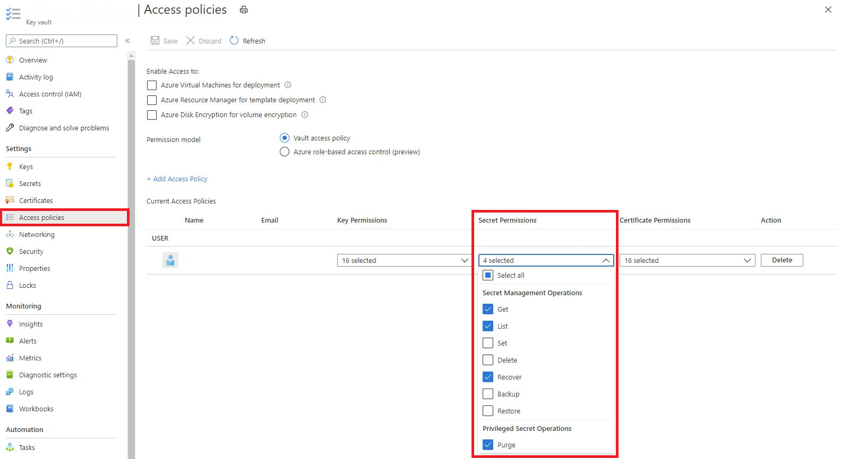The height and width of the screenshot is (459, 841).
Task: Click the Discard X icon
Action: pos(191,40)
